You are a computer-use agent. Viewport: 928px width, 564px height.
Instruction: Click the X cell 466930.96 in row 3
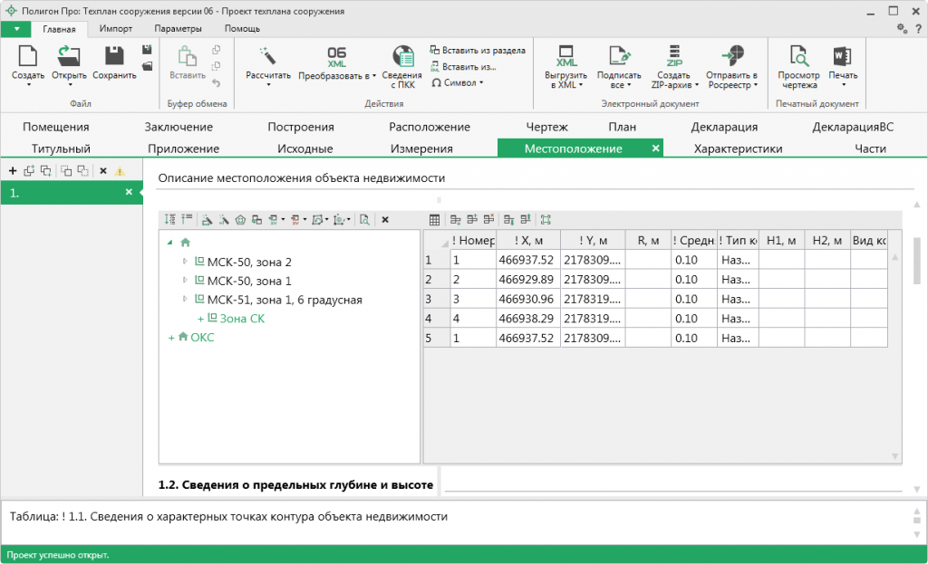coord(528,299)
